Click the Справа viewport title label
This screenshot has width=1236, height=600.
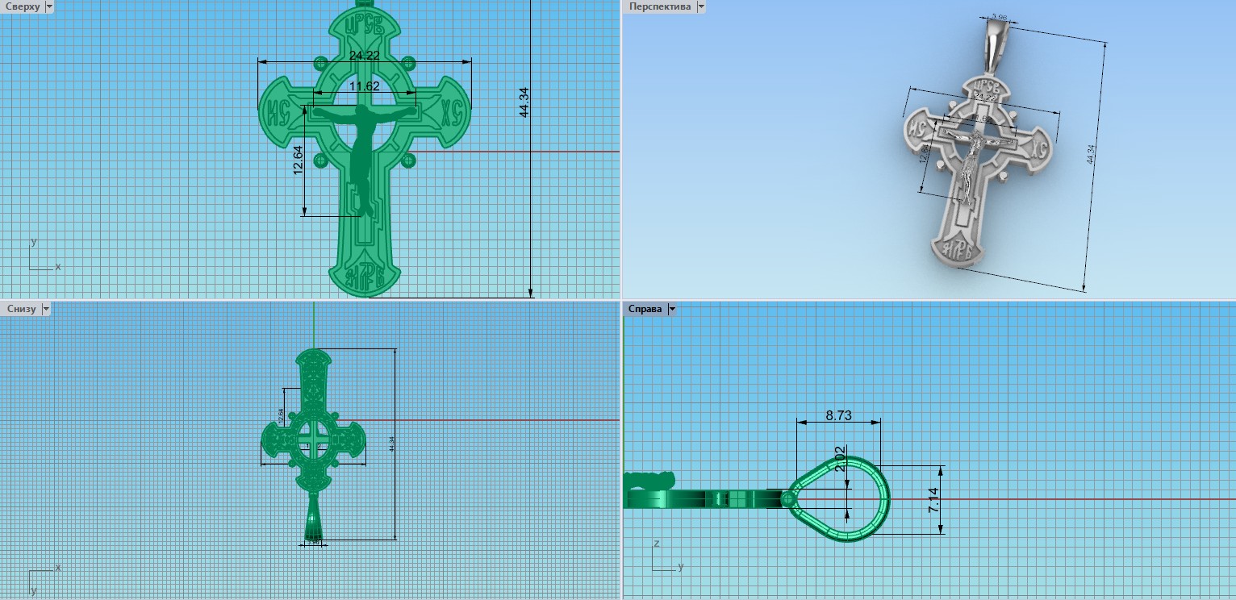645,309
